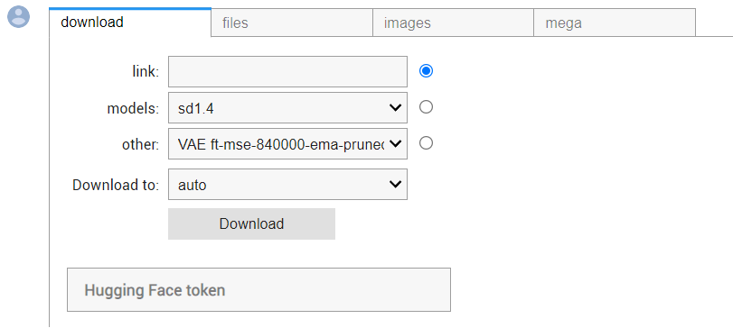
Task: Click the user avatar icon
Action: [x=19, y=17]
